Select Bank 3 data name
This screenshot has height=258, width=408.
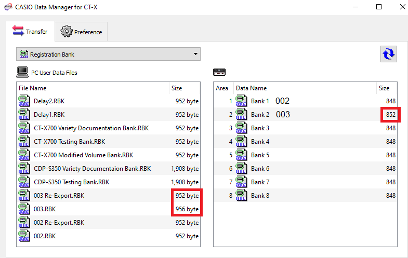point(260,128)
